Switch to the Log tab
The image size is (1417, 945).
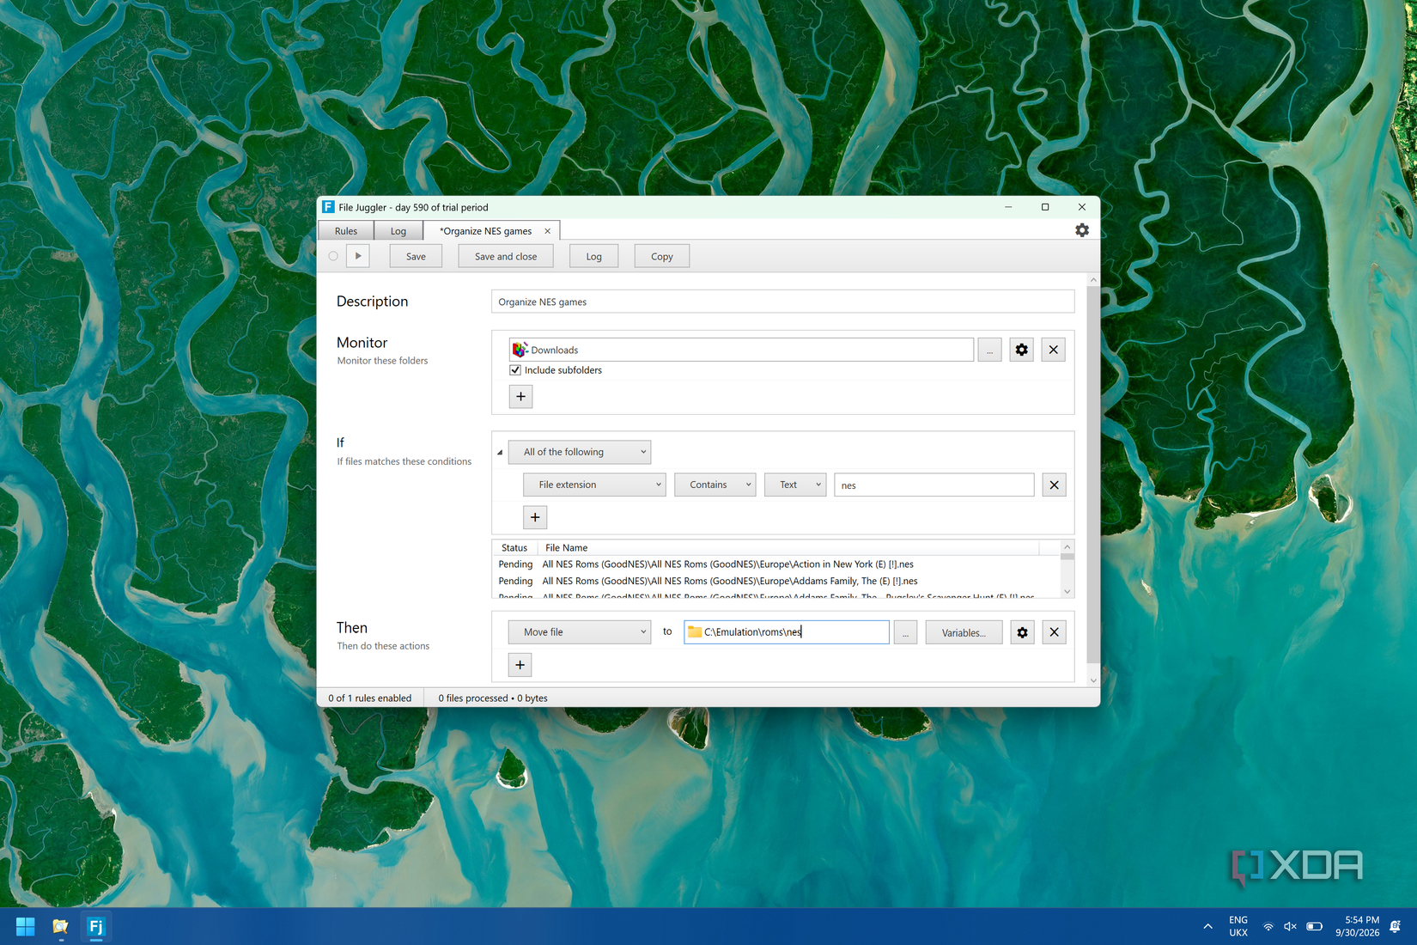398,231
